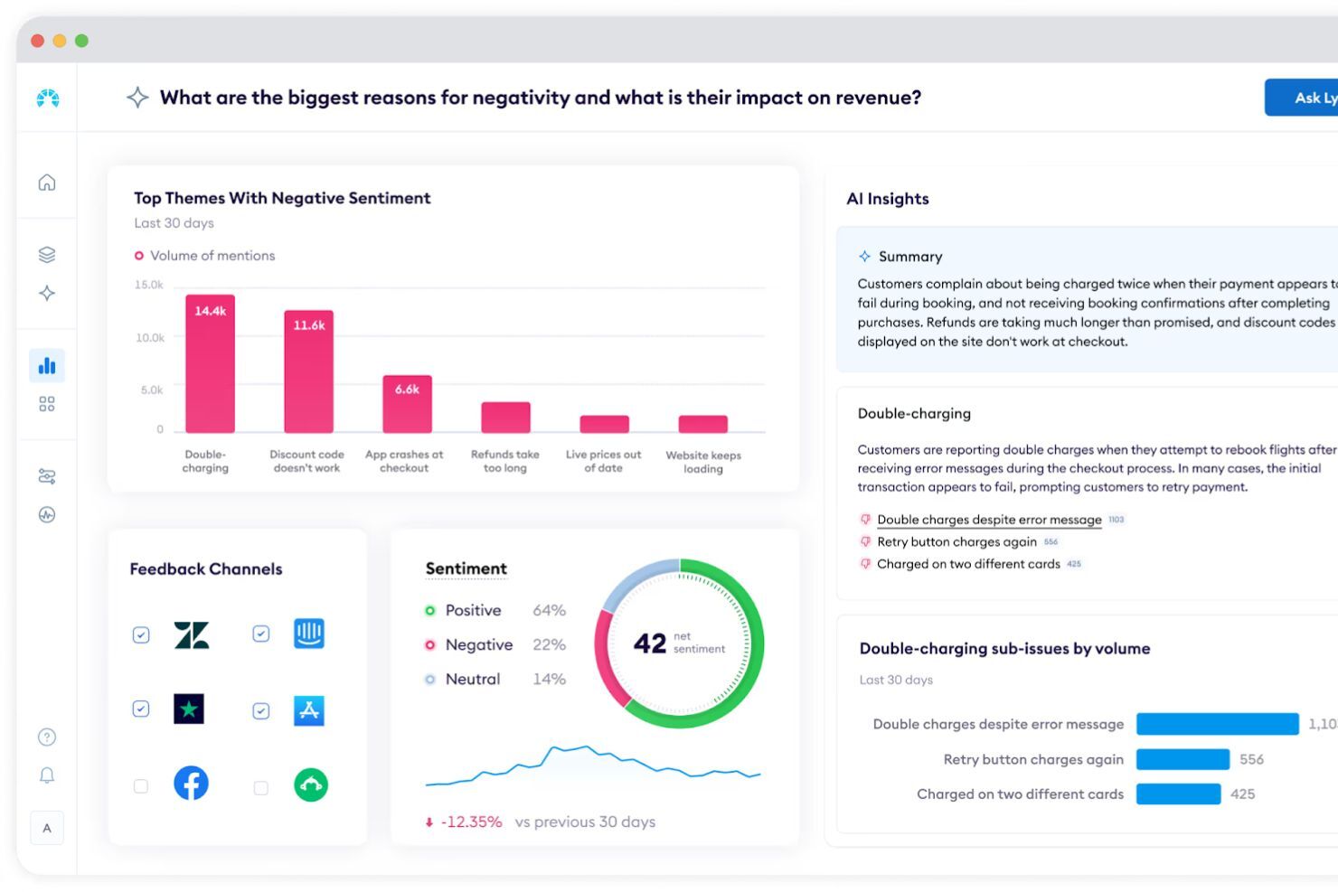Select the bar chart analytics icon
Image resolution: width=1338 pixels, height=892 pixels.
[x=47, y=365]
